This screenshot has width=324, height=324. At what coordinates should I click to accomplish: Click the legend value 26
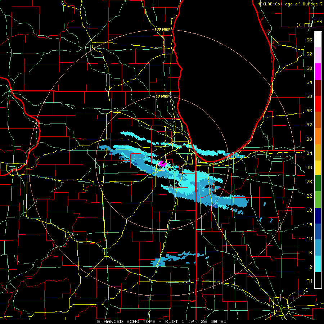(309, 182)
